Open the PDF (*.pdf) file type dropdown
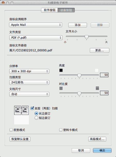Screen dimensions: 116x157 click(36, 38)
